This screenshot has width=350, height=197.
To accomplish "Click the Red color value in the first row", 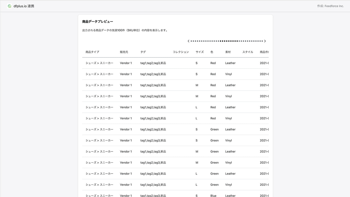I will 213,63.
